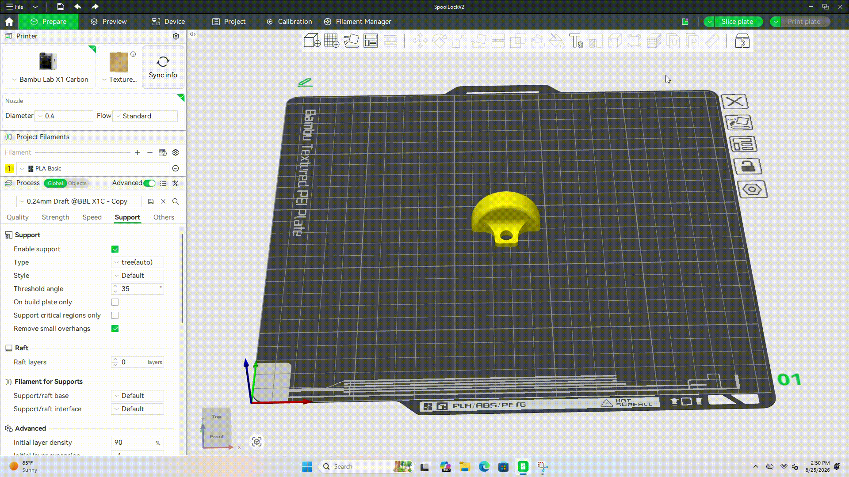Click the Add plate grid icon

coord(332,41)
